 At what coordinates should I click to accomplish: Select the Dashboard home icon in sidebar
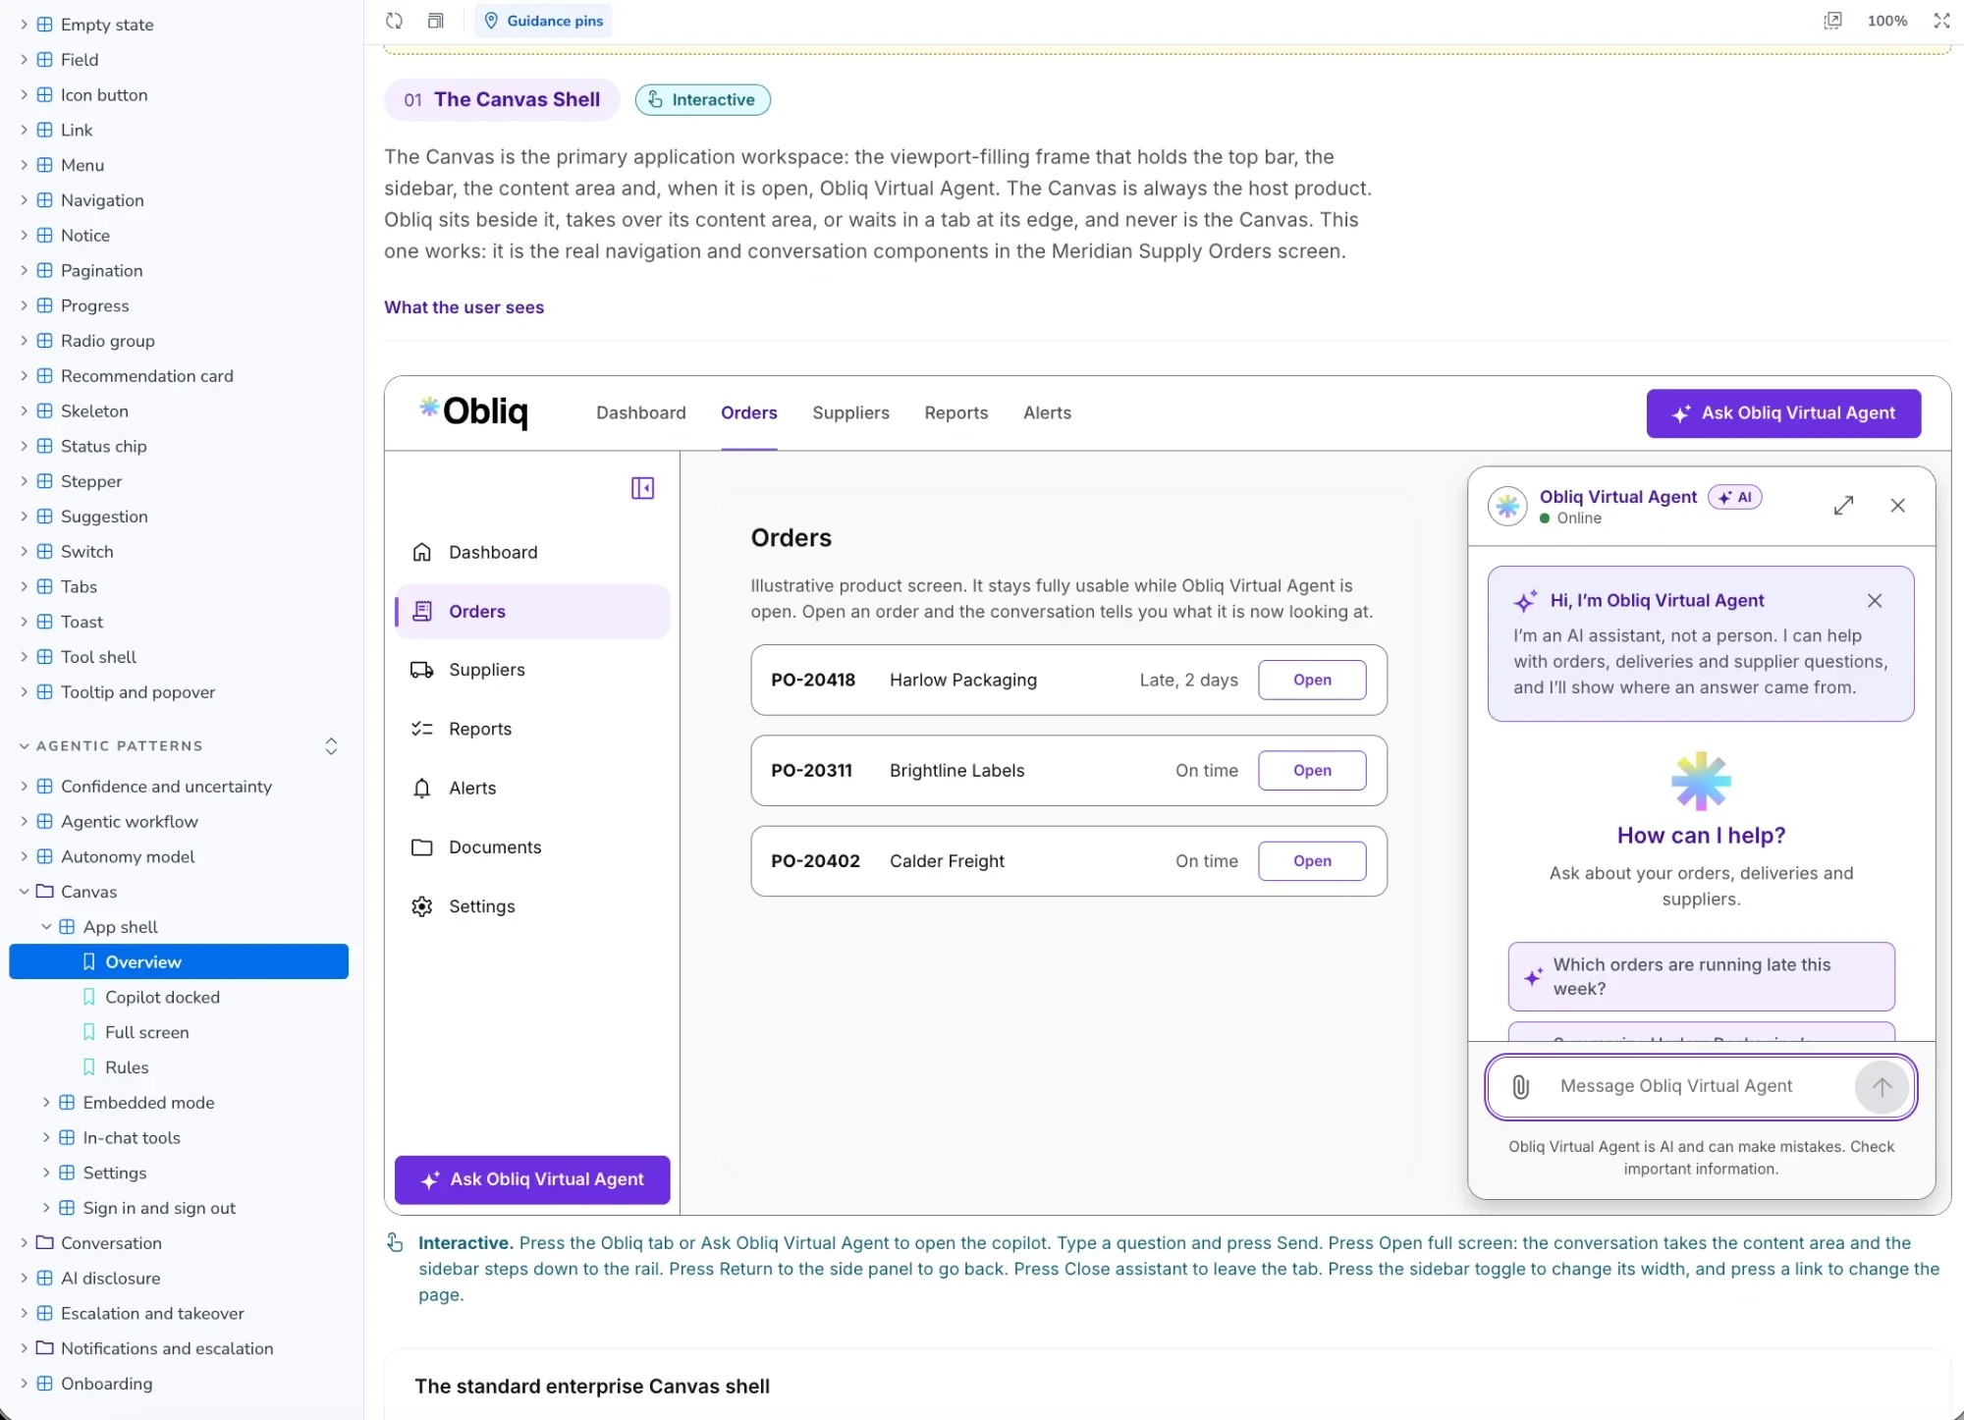pyautogui.click(x=422, y=552)
